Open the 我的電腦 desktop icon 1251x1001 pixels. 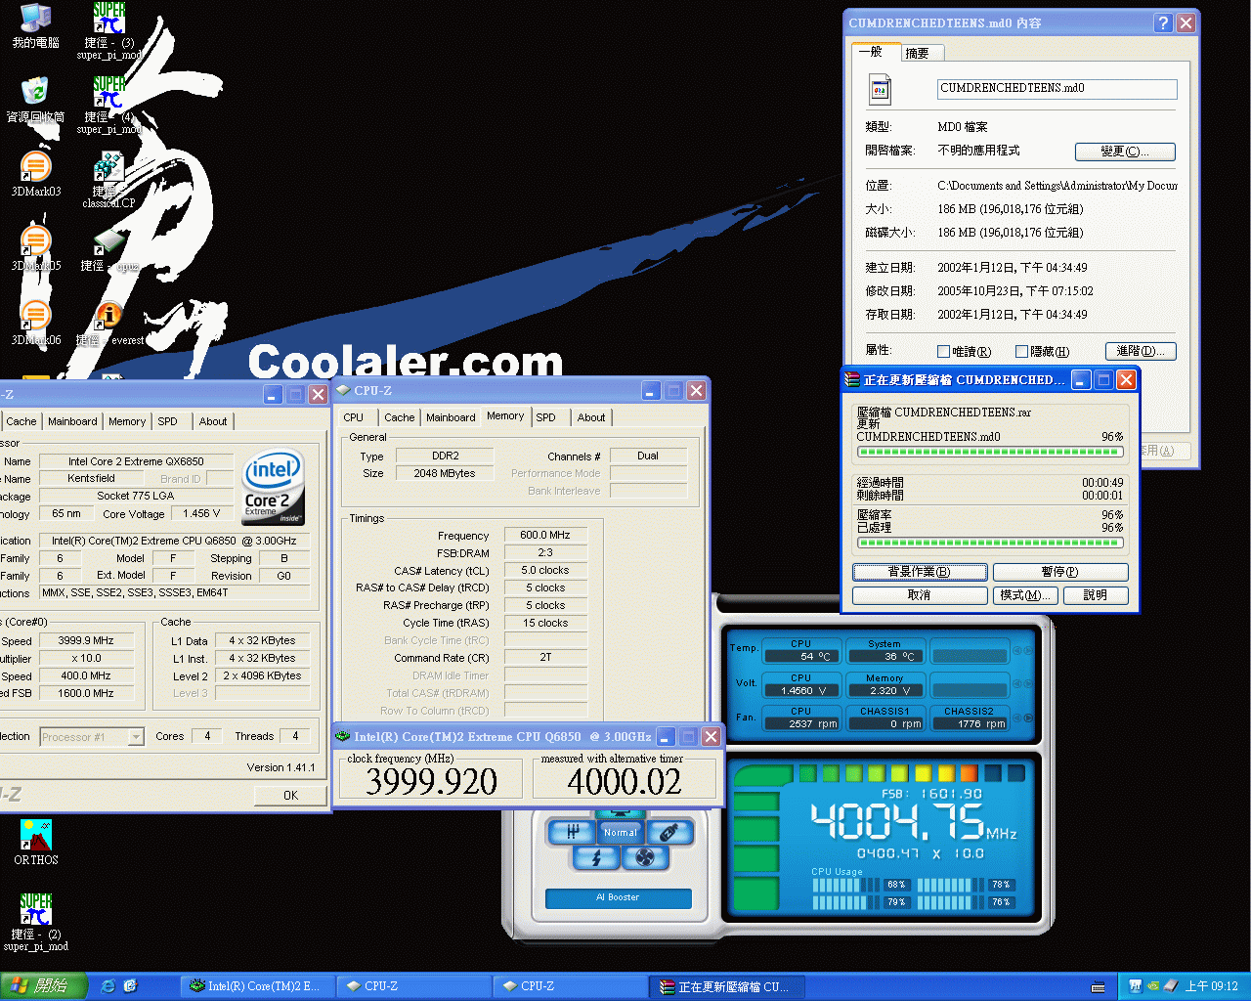35,26
